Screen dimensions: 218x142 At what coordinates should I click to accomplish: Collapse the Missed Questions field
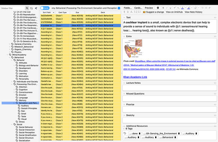click(x=124, y=94)
